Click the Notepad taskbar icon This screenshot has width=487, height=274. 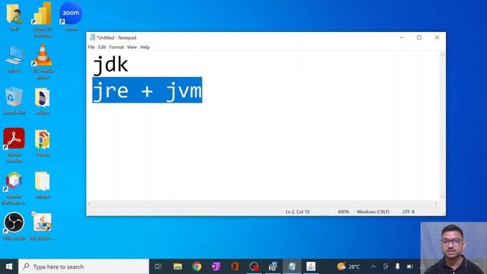291,266
